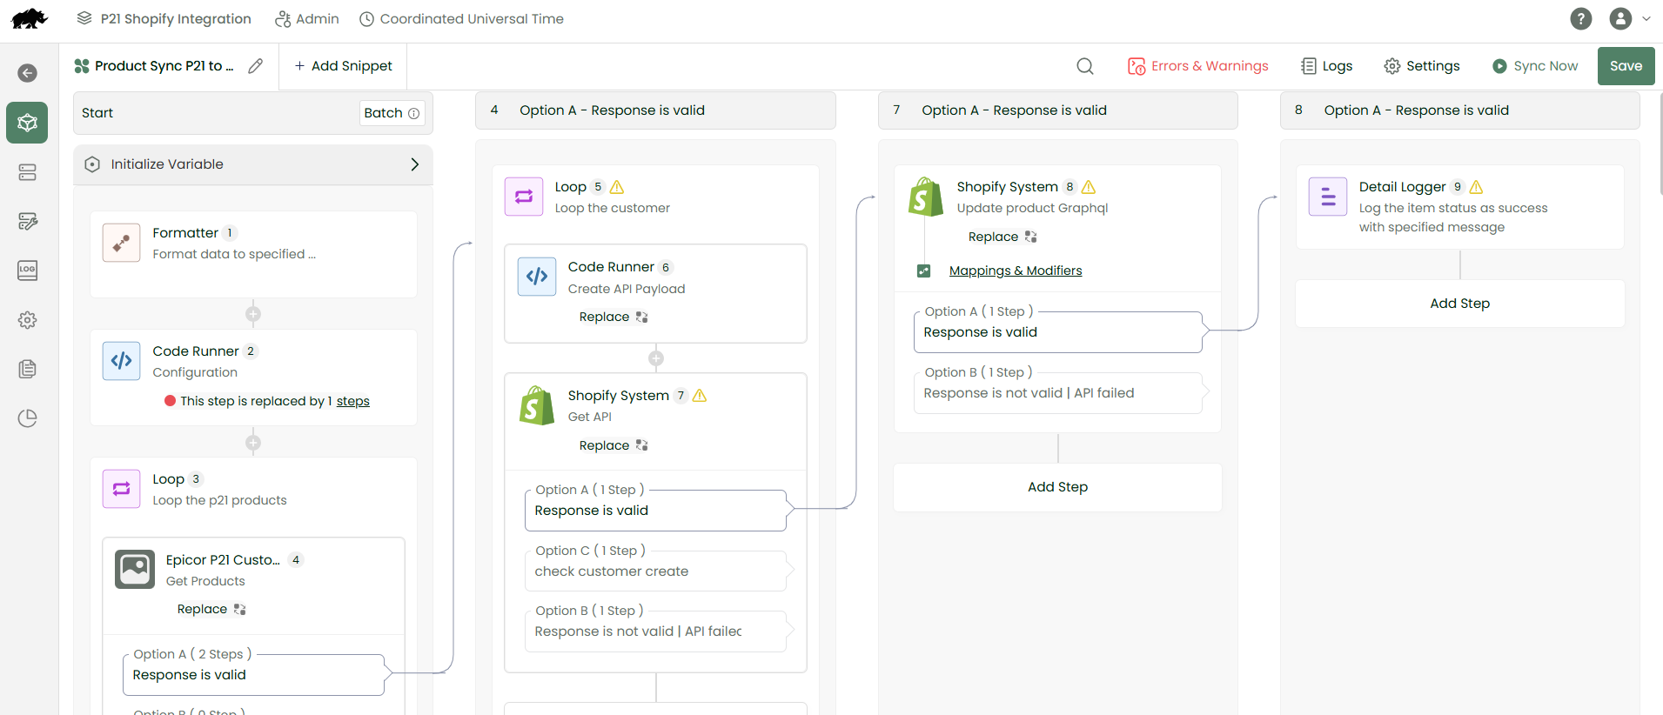Image resolution: width=1663 pixels, height=715 pixels.
Task: Click warning triangle on Shopify System 8
Action: [1089, 187]
